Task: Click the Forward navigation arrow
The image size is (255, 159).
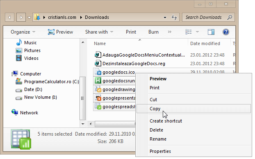Action: [x=21, y=17]
